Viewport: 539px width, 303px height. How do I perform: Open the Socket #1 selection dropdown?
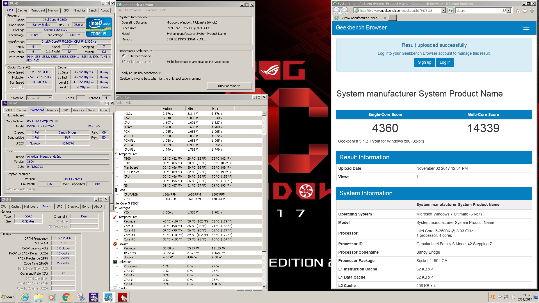click(50, 98)
